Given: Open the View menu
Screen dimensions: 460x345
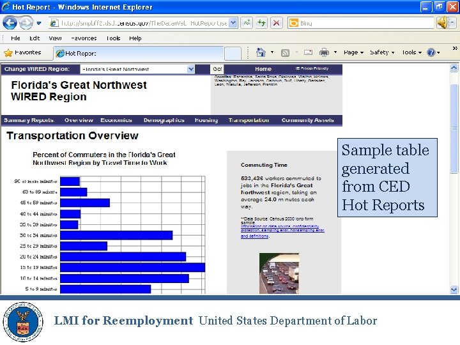Looking at the screenshot, I should click(x=55, y=38).
